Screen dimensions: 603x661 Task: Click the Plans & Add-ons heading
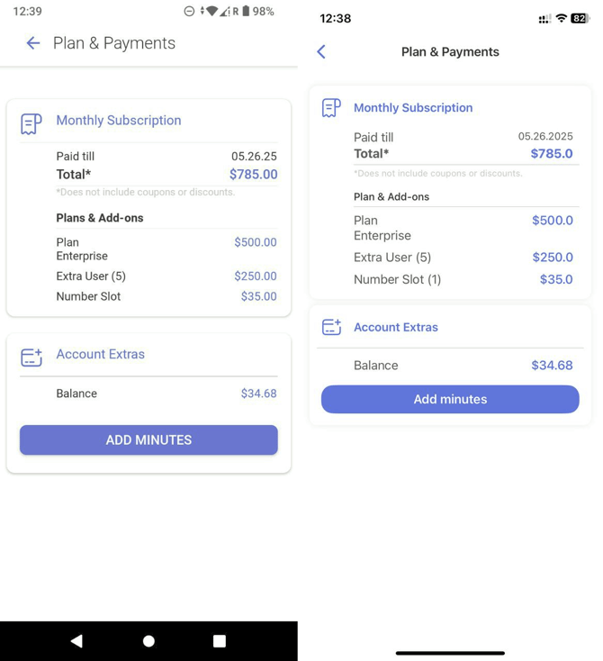[x=100, y=218]
